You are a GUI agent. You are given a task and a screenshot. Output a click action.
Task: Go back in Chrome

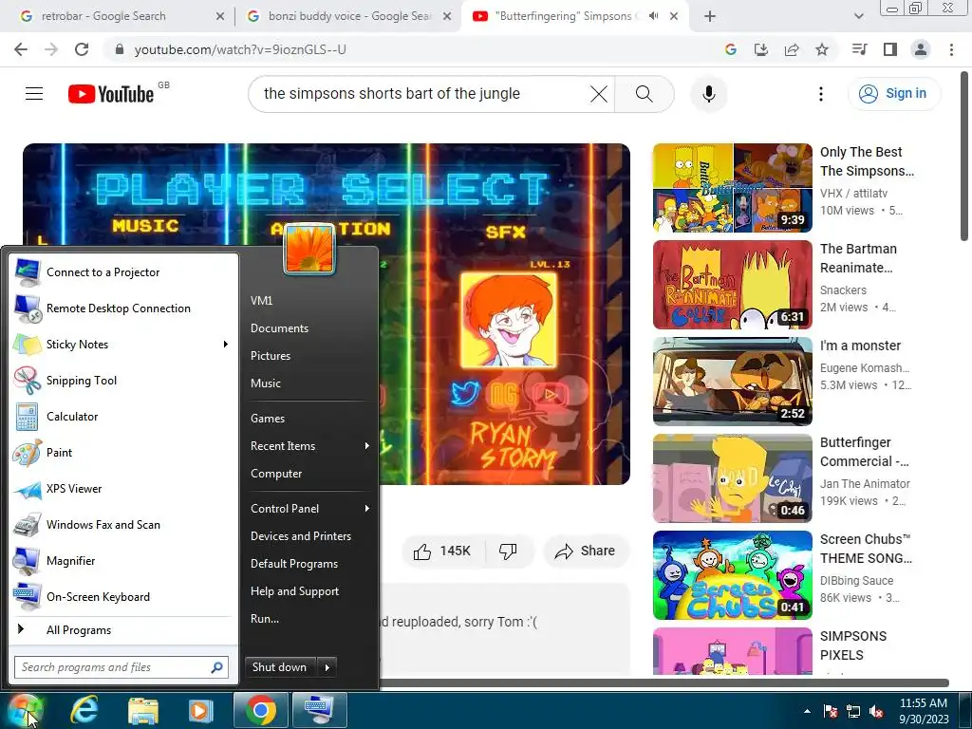coord(21,49)
